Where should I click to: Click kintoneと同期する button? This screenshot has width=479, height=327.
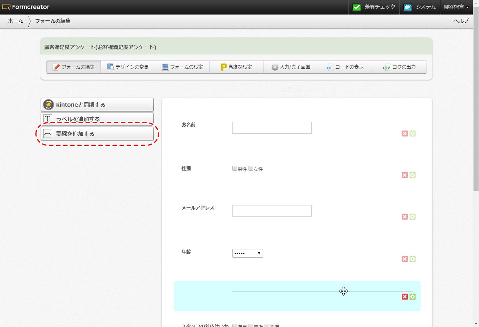click(97, 105)
